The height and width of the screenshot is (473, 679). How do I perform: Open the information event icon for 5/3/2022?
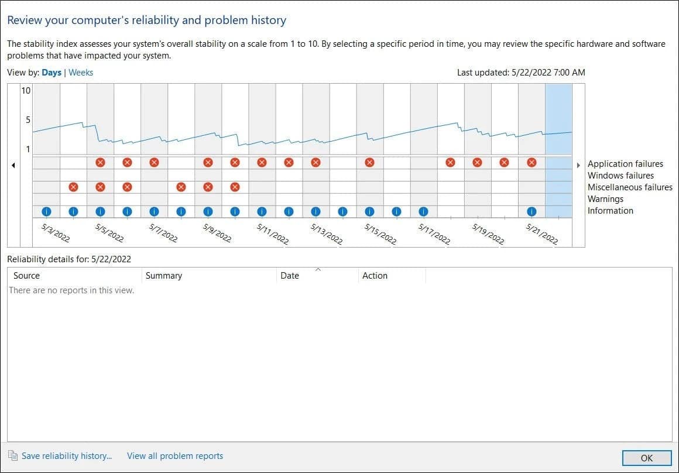pos(46,211)
